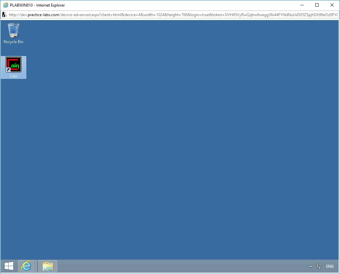Click empty space on the blue desktop
Screen dimensions: 340x274
click(165, 148)
